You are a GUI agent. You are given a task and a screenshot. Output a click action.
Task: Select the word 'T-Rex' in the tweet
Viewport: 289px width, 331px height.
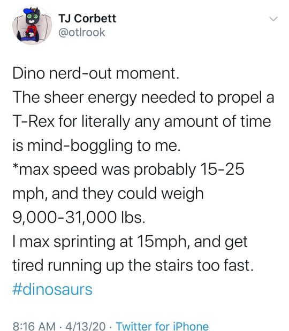(x=34, y=121)
